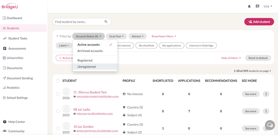This screenshot has height=135, width=278.
Task: Open Assessments in the sidebar
Action: tap(15, 48)
